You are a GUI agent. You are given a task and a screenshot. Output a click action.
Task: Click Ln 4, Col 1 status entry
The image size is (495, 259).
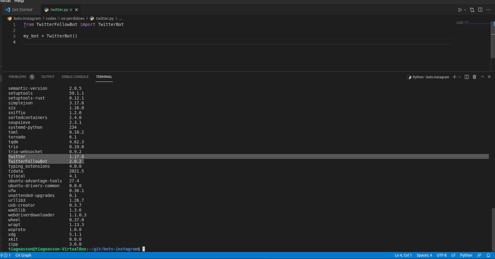(x=403, y=255)
